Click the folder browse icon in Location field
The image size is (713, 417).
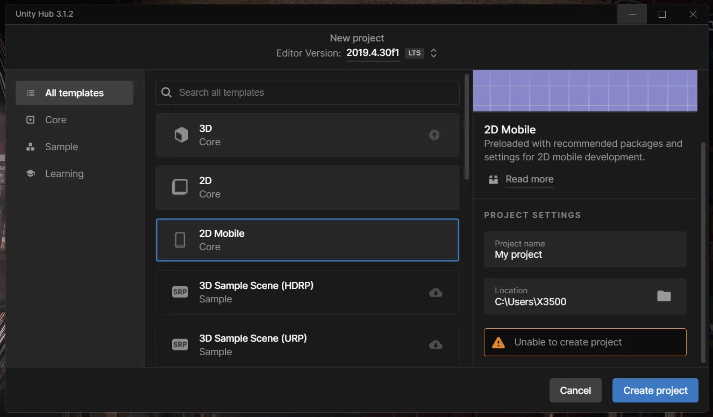[x=664, y=295]
